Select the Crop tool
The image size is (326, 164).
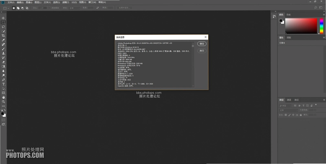click(x=3, y=36)
